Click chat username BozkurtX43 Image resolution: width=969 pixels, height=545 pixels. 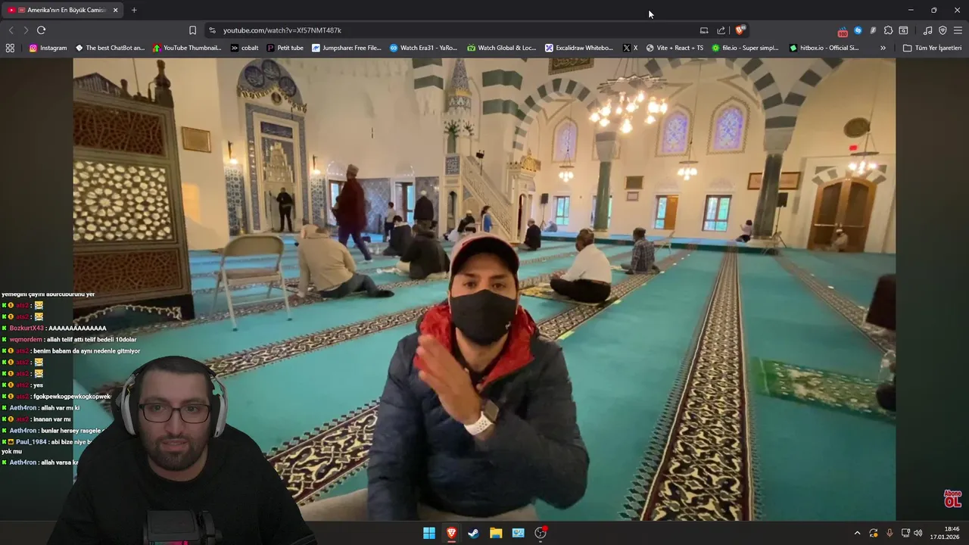point(27,329)
